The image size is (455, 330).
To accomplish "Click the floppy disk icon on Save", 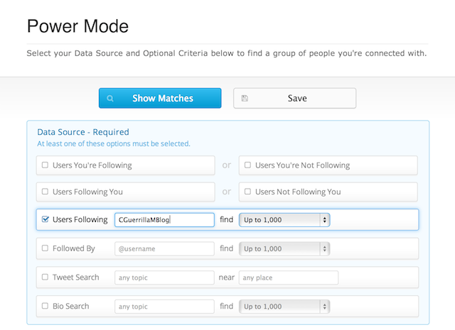I will tap(245, 99).
